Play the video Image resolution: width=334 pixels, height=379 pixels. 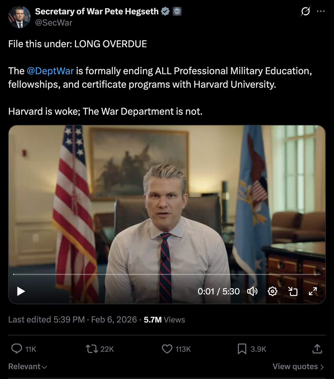pyautogui.click(x=21, y=291)
